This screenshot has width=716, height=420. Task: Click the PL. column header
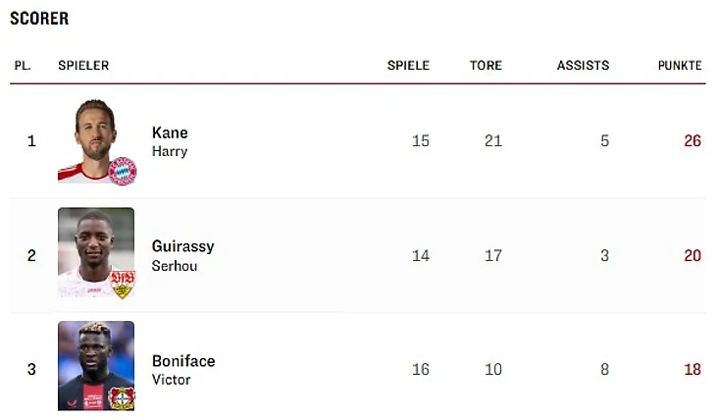[x=23, y=66]
